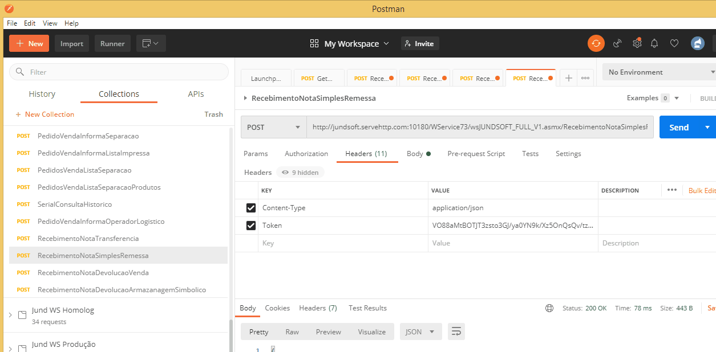The height and width of the screenshot is (352, 716).
Task: Open Postman settings gear icon
Action: click(637, 43)
